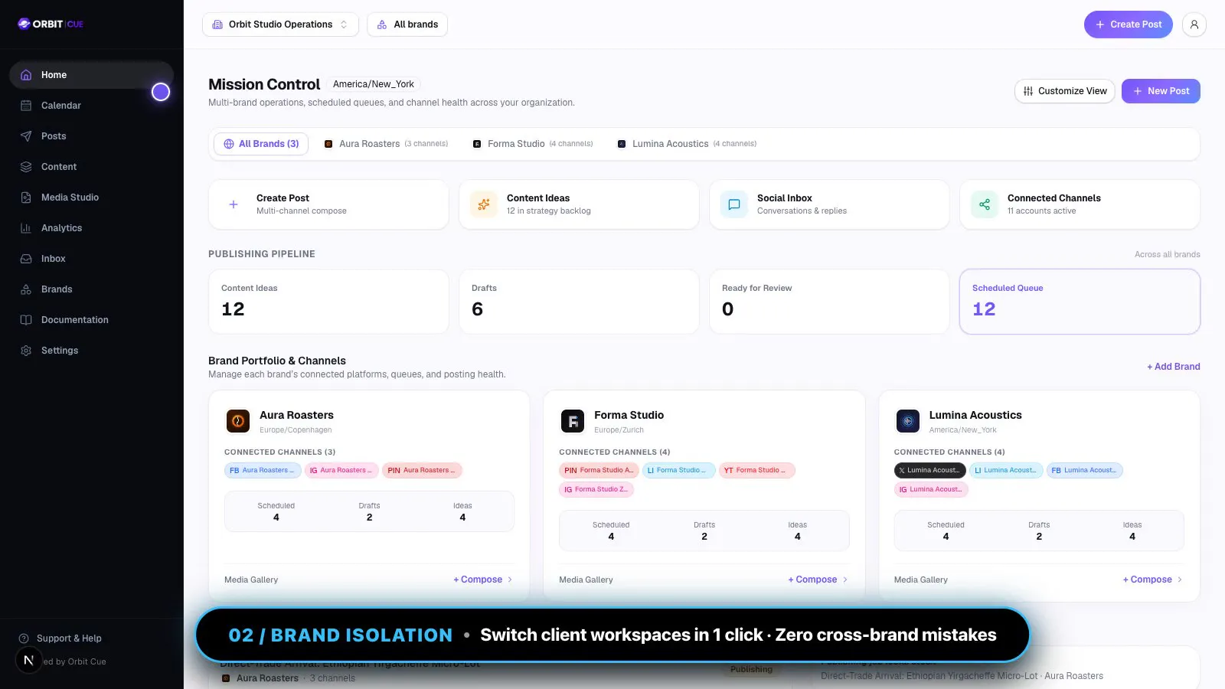Click the Content Ideas sparkle icon

[x=484, y=204]
